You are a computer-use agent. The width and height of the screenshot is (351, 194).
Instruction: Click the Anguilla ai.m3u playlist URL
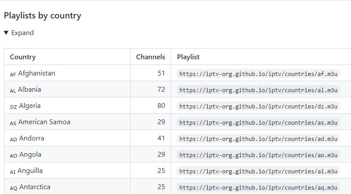[258, 171]
